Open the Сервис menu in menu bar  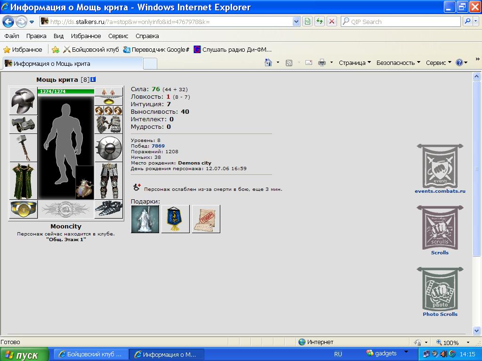tap(118, 36)
